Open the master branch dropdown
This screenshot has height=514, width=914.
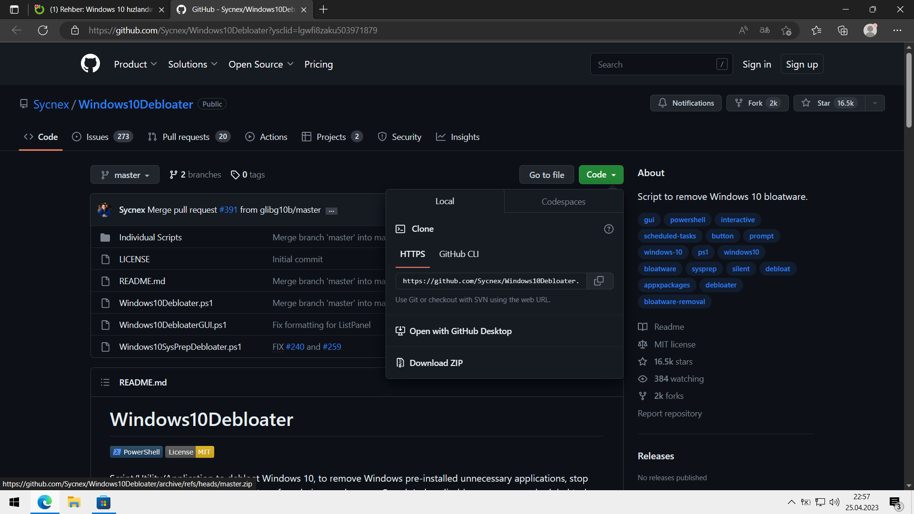pos(125,175)
